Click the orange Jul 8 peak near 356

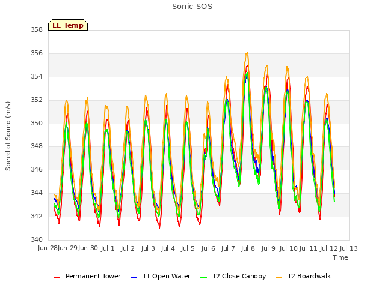tap(247, 53)
